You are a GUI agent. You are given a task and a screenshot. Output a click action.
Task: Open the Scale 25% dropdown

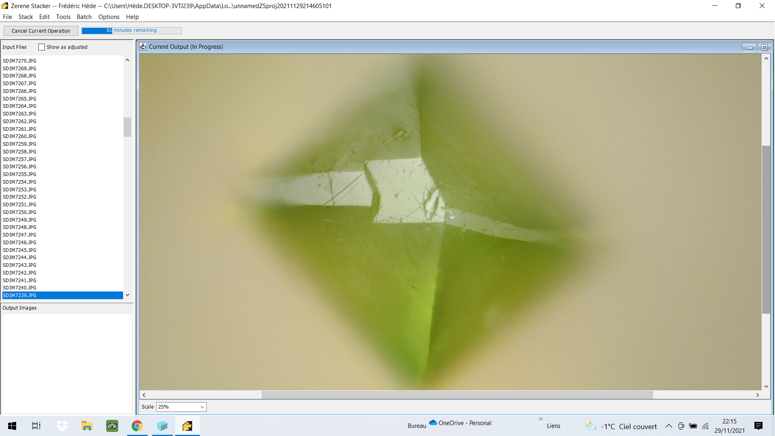[181, 407]
